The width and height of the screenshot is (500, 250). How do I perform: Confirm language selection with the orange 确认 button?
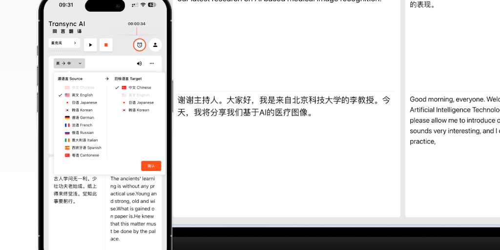[x=151, y=166]
